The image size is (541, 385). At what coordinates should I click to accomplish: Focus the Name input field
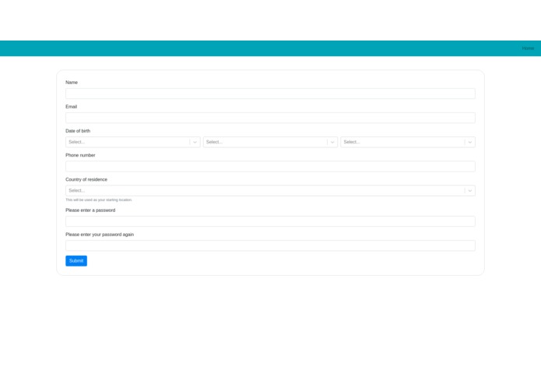(x=270, y=94)
